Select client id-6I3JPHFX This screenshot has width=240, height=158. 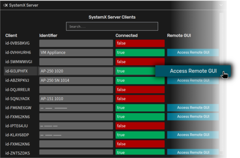16,71
